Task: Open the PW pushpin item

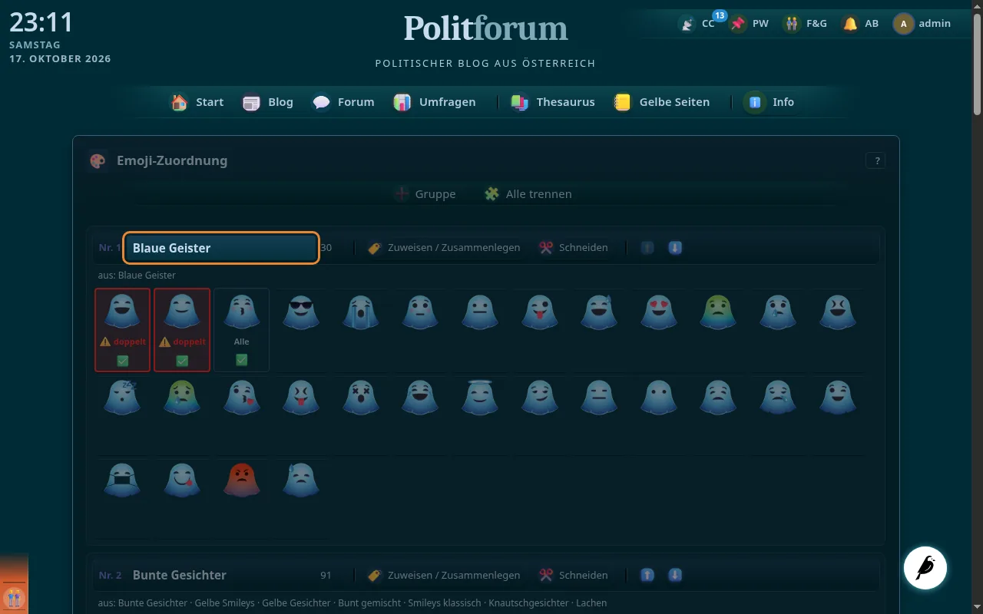Action: coord(749,24)
